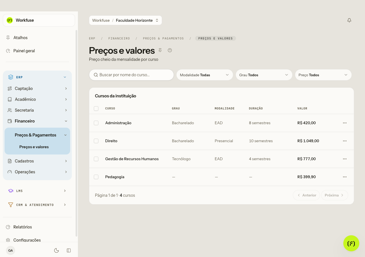
Task: Open row actions for Pedagogia
Action: tap(345, 177)
